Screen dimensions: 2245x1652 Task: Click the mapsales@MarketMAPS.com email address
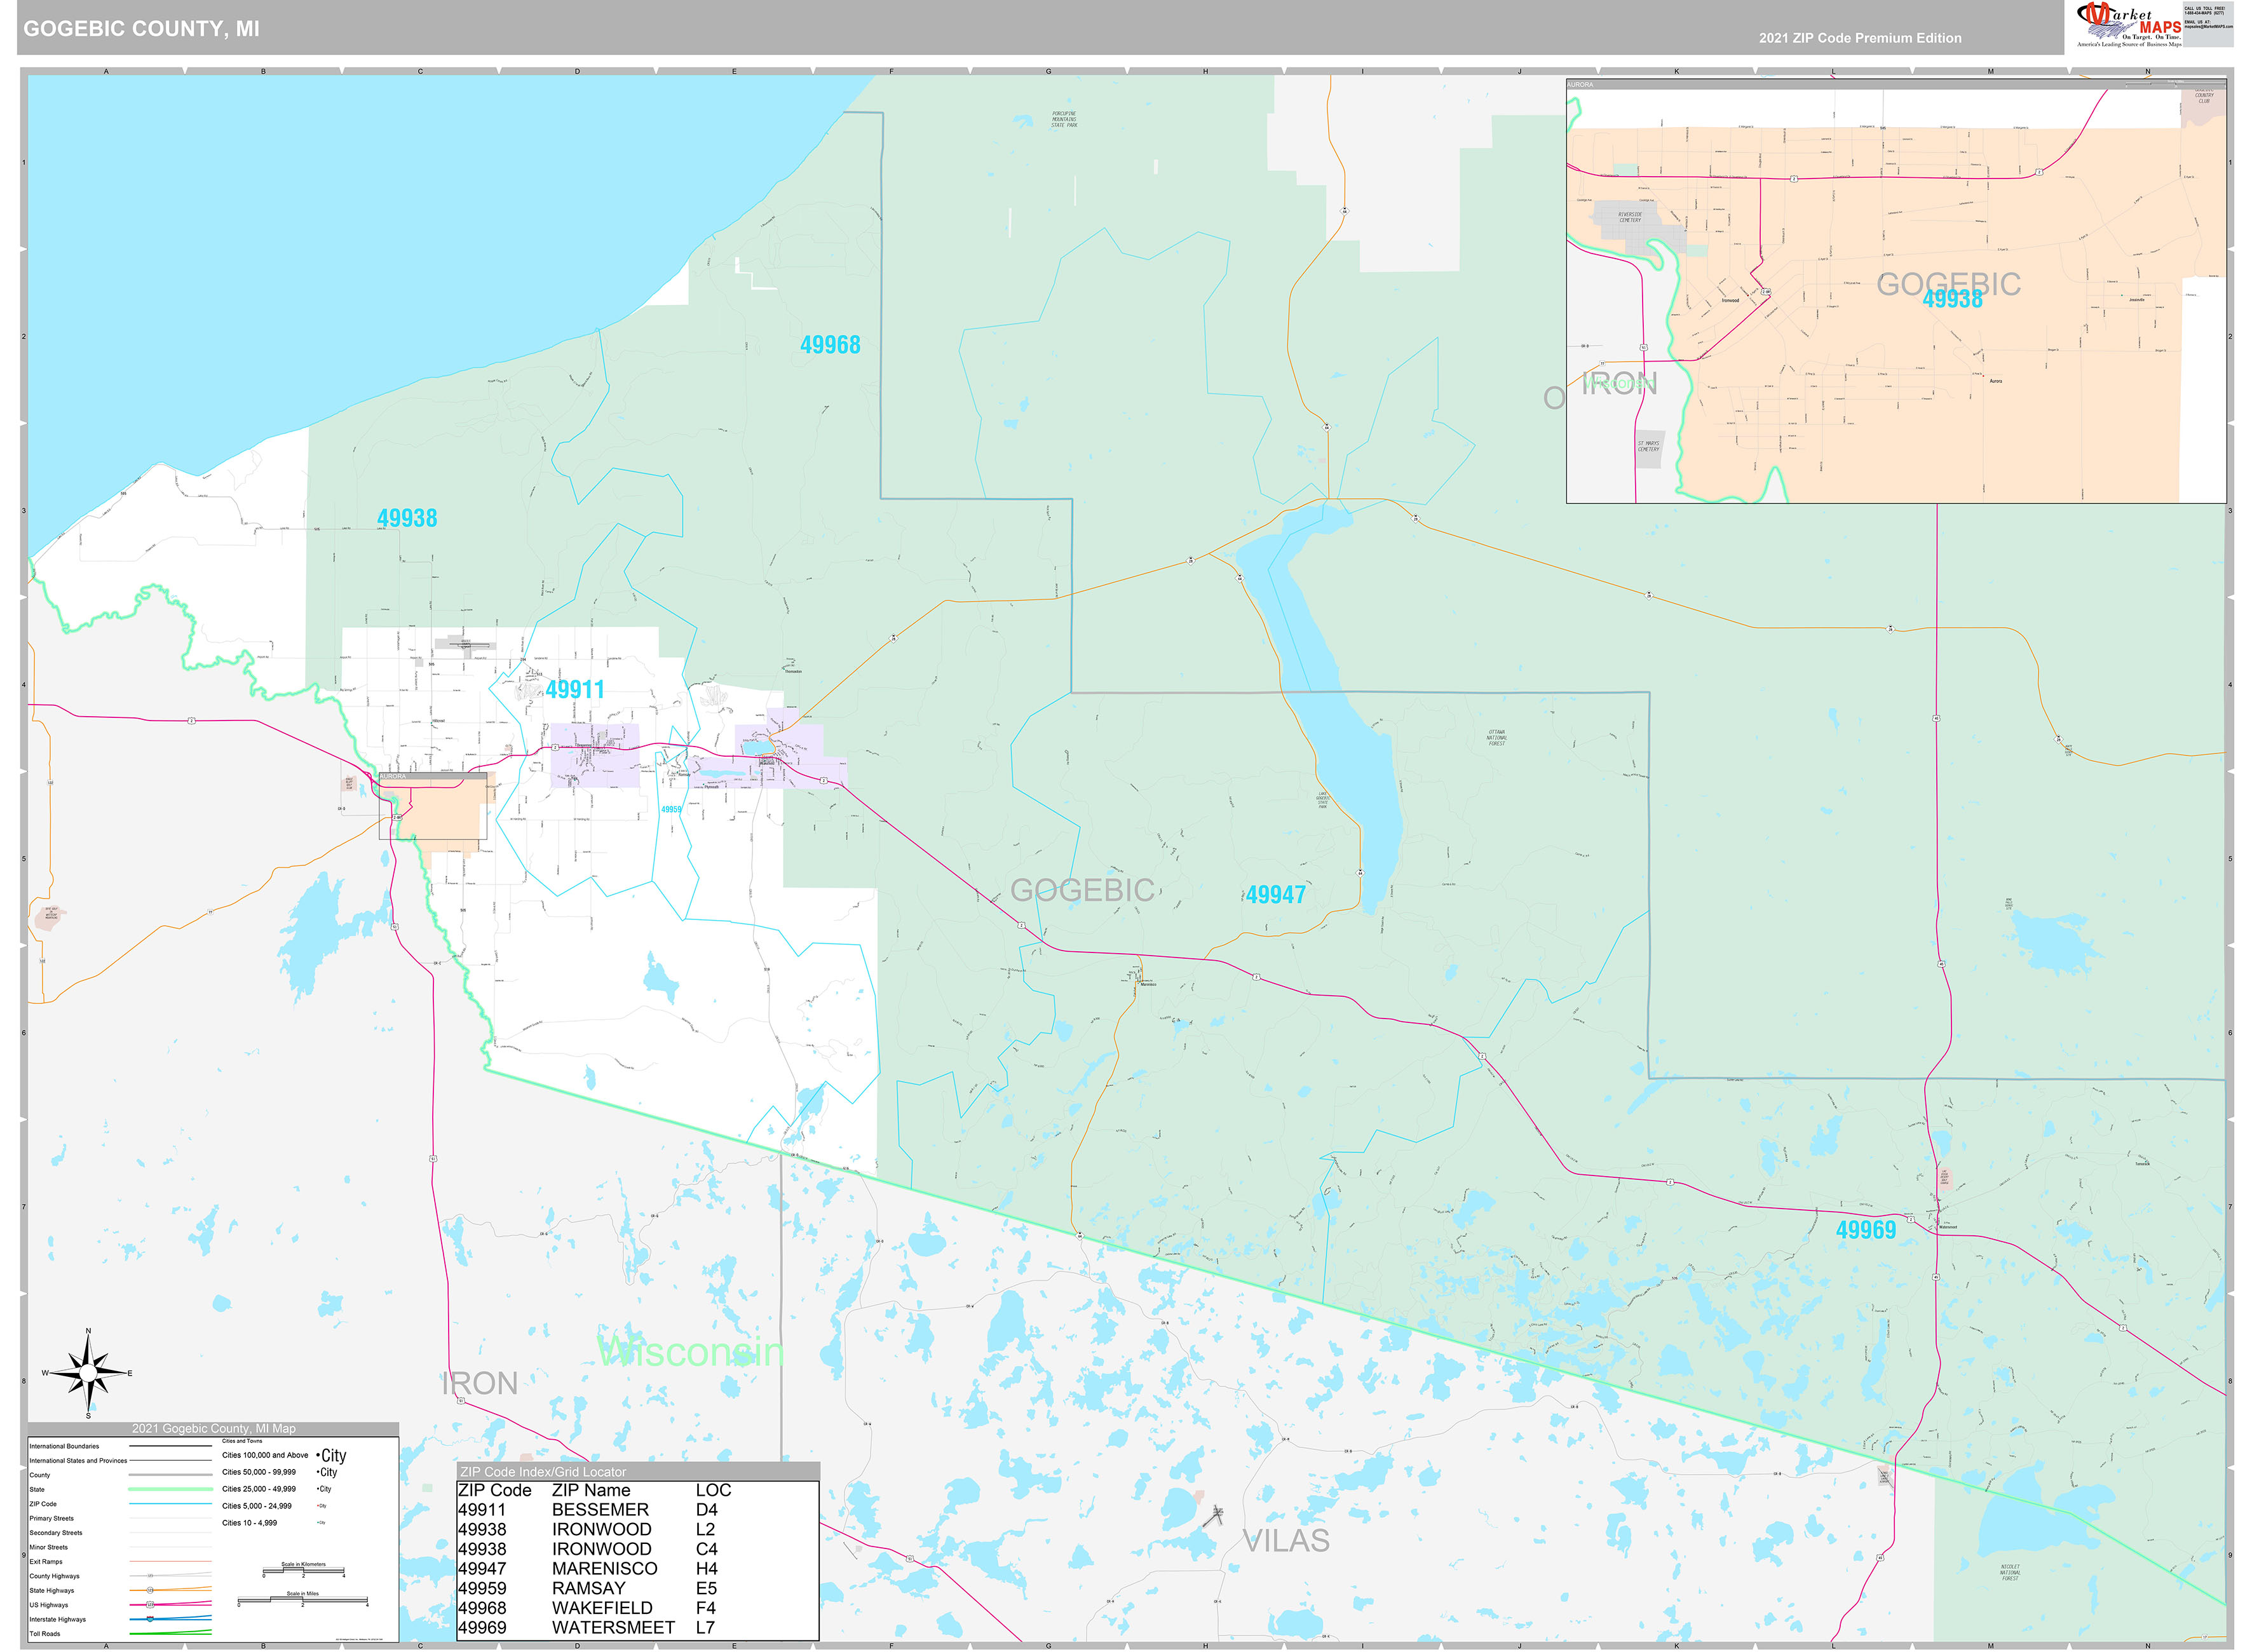(2210, 27)
